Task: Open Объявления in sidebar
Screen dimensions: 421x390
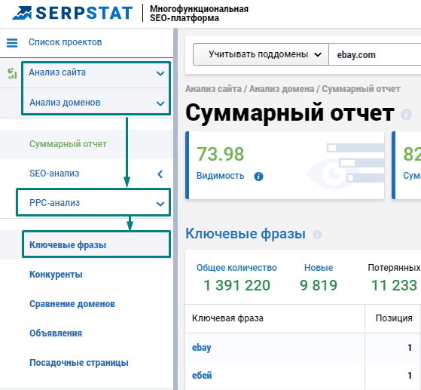Action: (x=56, y=333)
